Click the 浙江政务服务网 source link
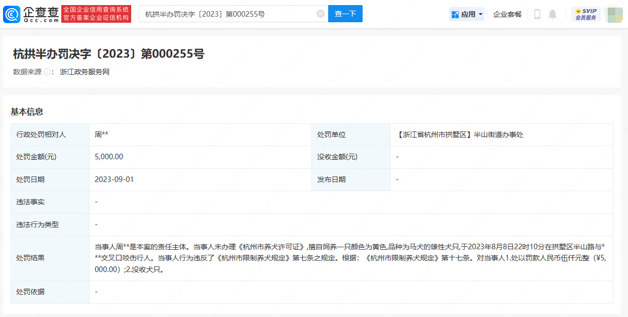The width and height of the screenshot is (628, 317). (x=85, y=72)
